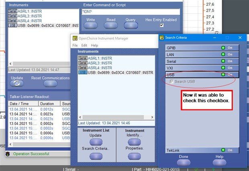Click left scroll arrow under Talker Listener Readout

click(10, 144)
